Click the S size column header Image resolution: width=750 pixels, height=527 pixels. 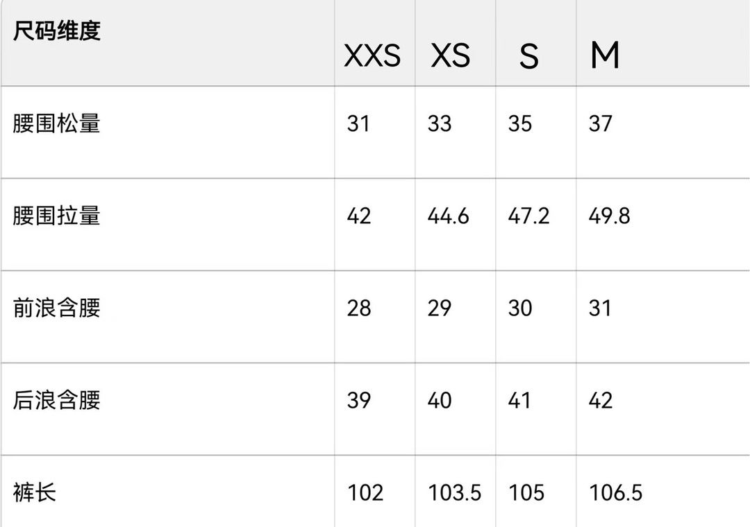pos(528,56)
